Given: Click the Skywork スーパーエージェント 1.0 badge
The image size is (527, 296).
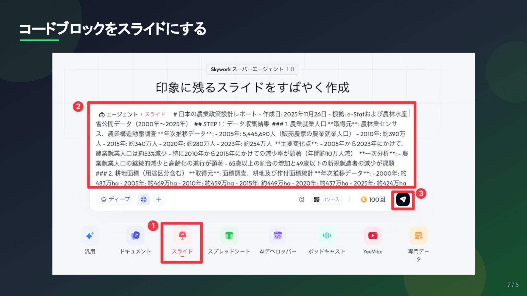Looking at the screenshot, I should click(252, 69).
